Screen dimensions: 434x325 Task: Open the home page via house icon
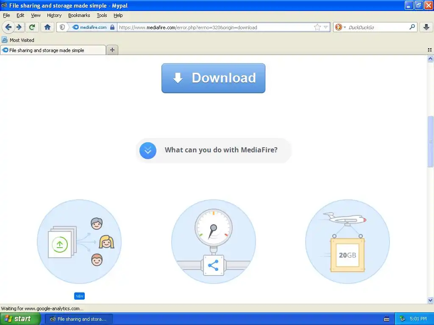click(x=47, y=27)
